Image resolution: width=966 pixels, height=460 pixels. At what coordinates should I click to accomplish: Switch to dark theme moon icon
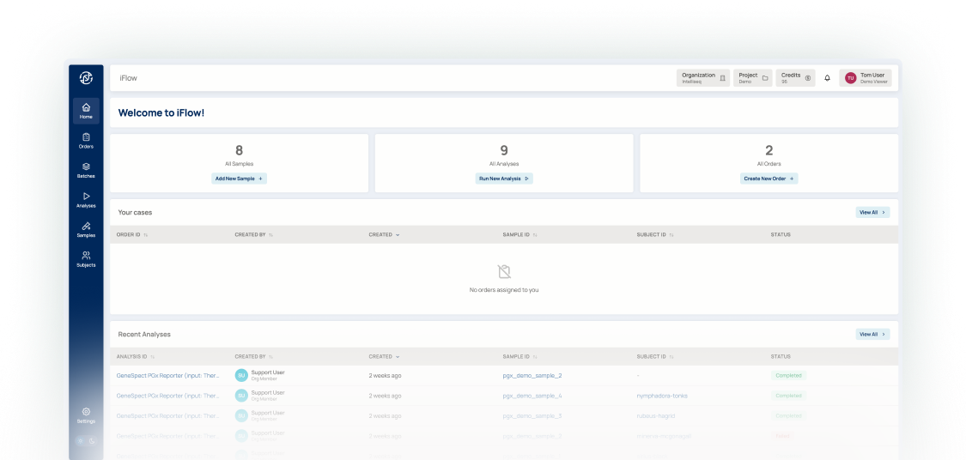coord(93,441)
